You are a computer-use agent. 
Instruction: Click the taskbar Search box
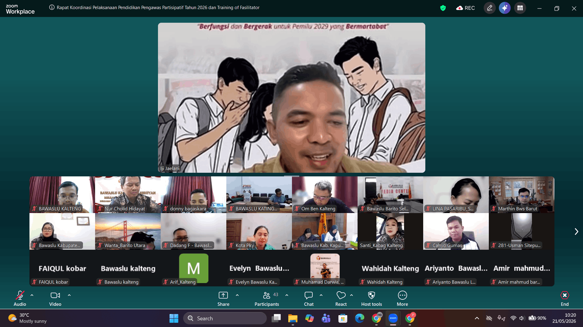(225, 318)
